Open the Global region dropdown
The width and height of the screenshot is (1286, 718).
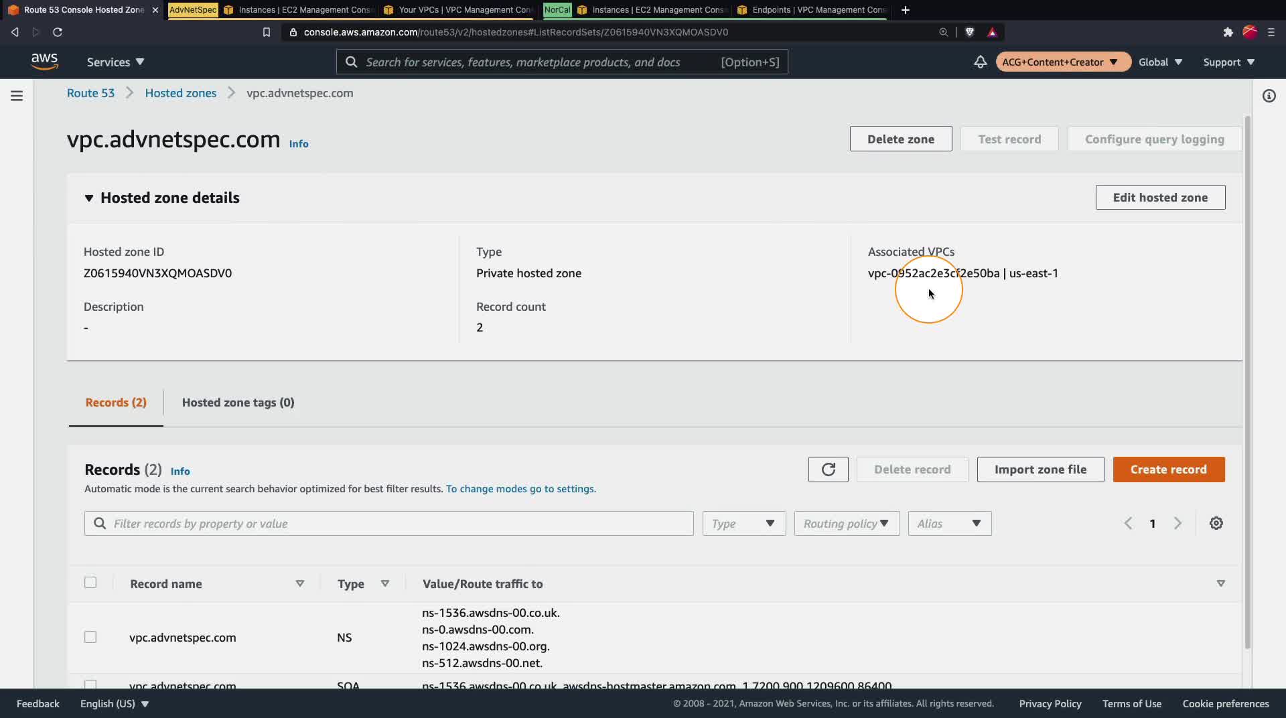(1160, 62)
